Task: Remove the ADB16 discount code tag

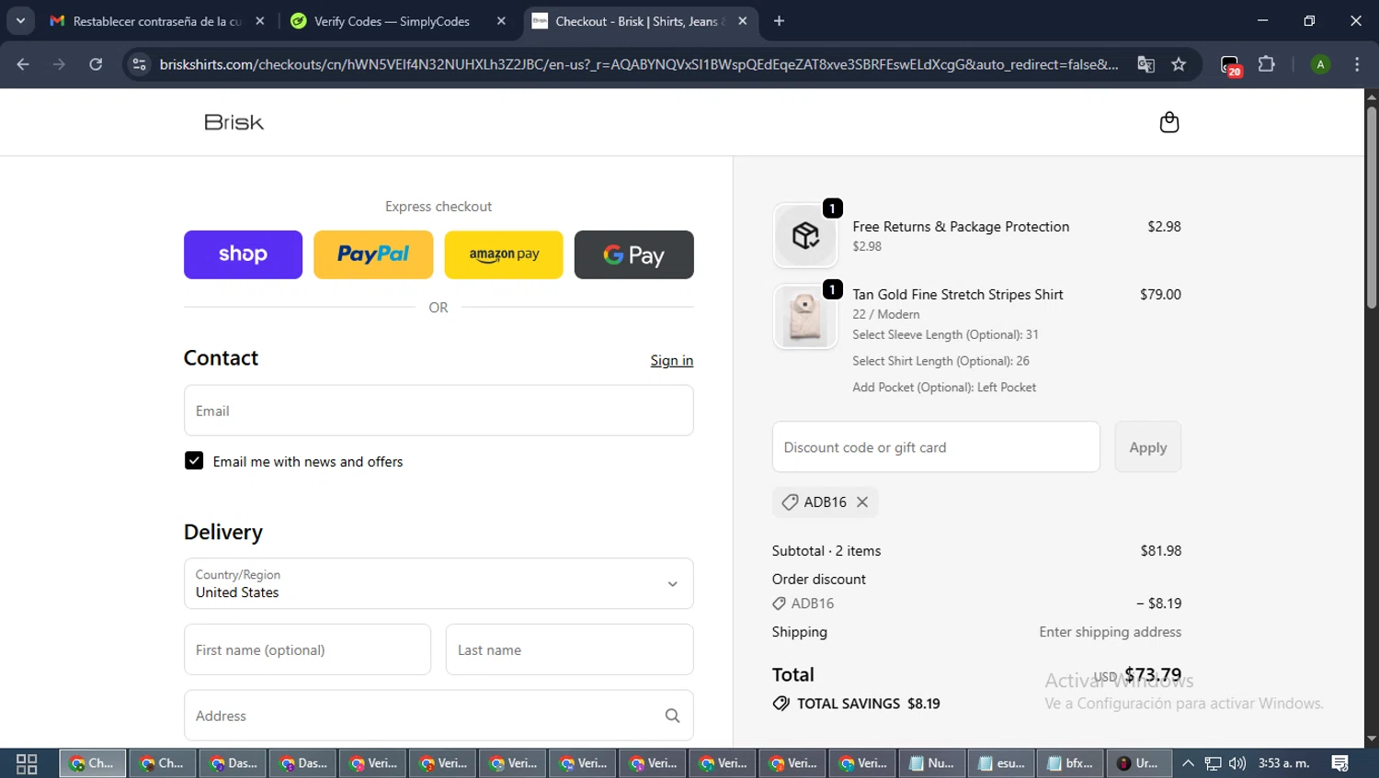Action: (862, 502)
